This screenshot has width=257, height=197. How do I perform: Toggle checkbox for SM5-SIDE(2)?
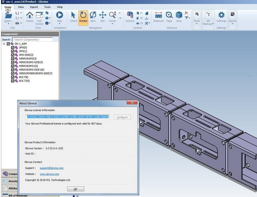click(x=13, y=55)
